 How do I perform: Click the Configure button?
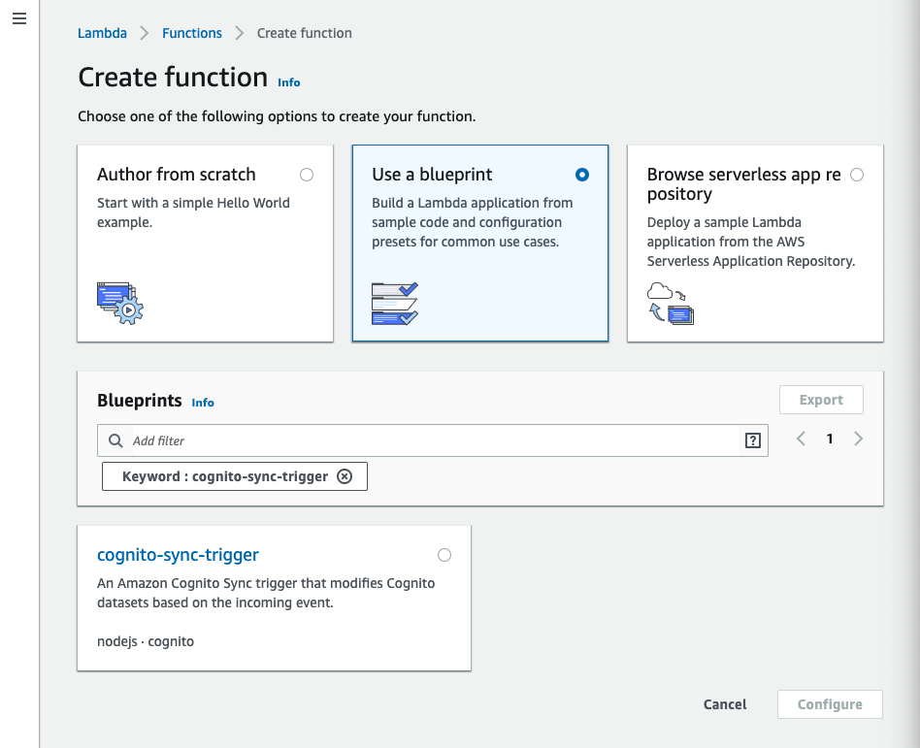pos(830,704)
